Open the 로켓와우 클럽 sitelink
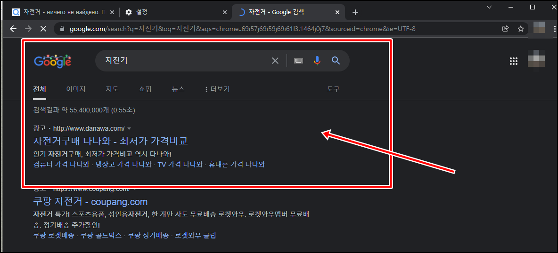 tap(196, 235)
